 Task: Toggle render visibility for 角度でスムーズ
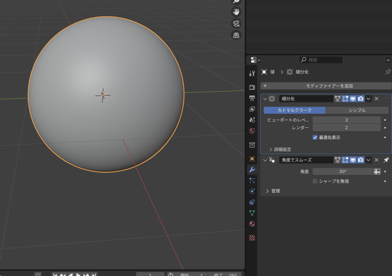(361, 160)
